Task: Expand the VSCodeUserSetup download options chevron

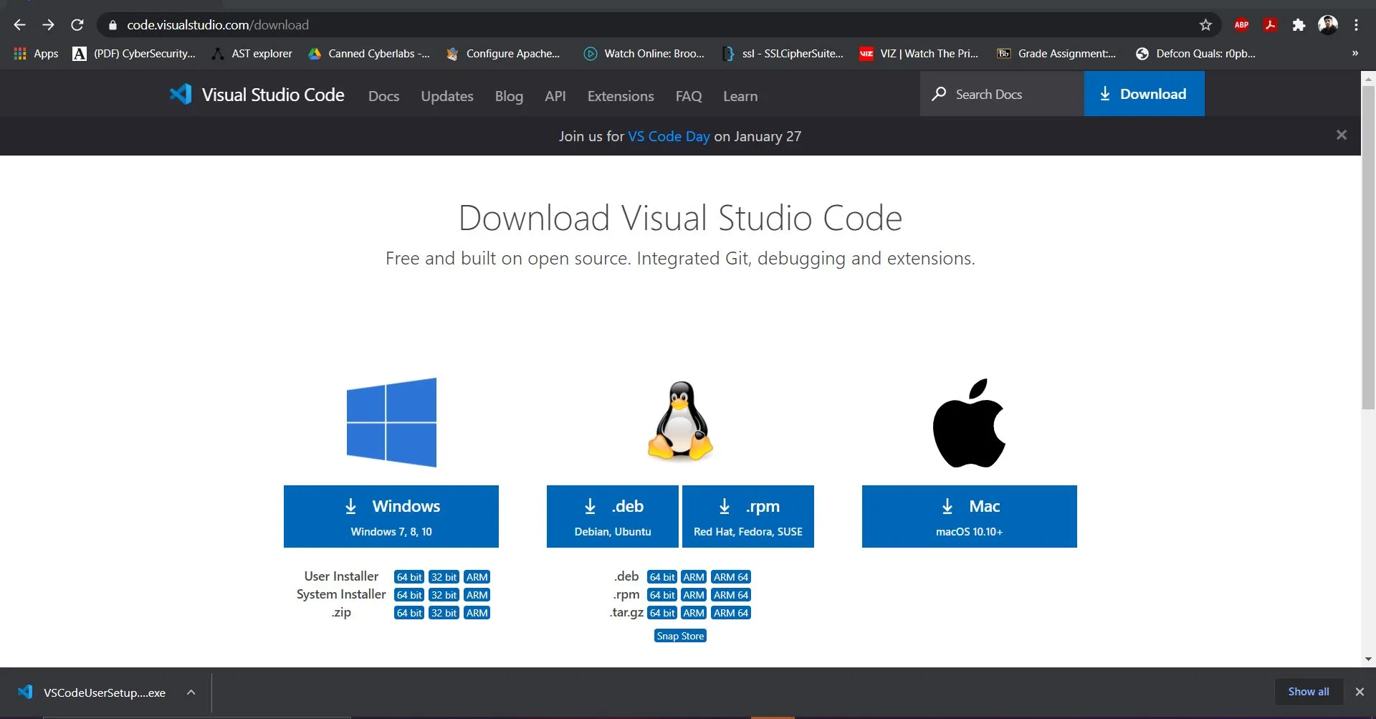Action: point(191,692)
